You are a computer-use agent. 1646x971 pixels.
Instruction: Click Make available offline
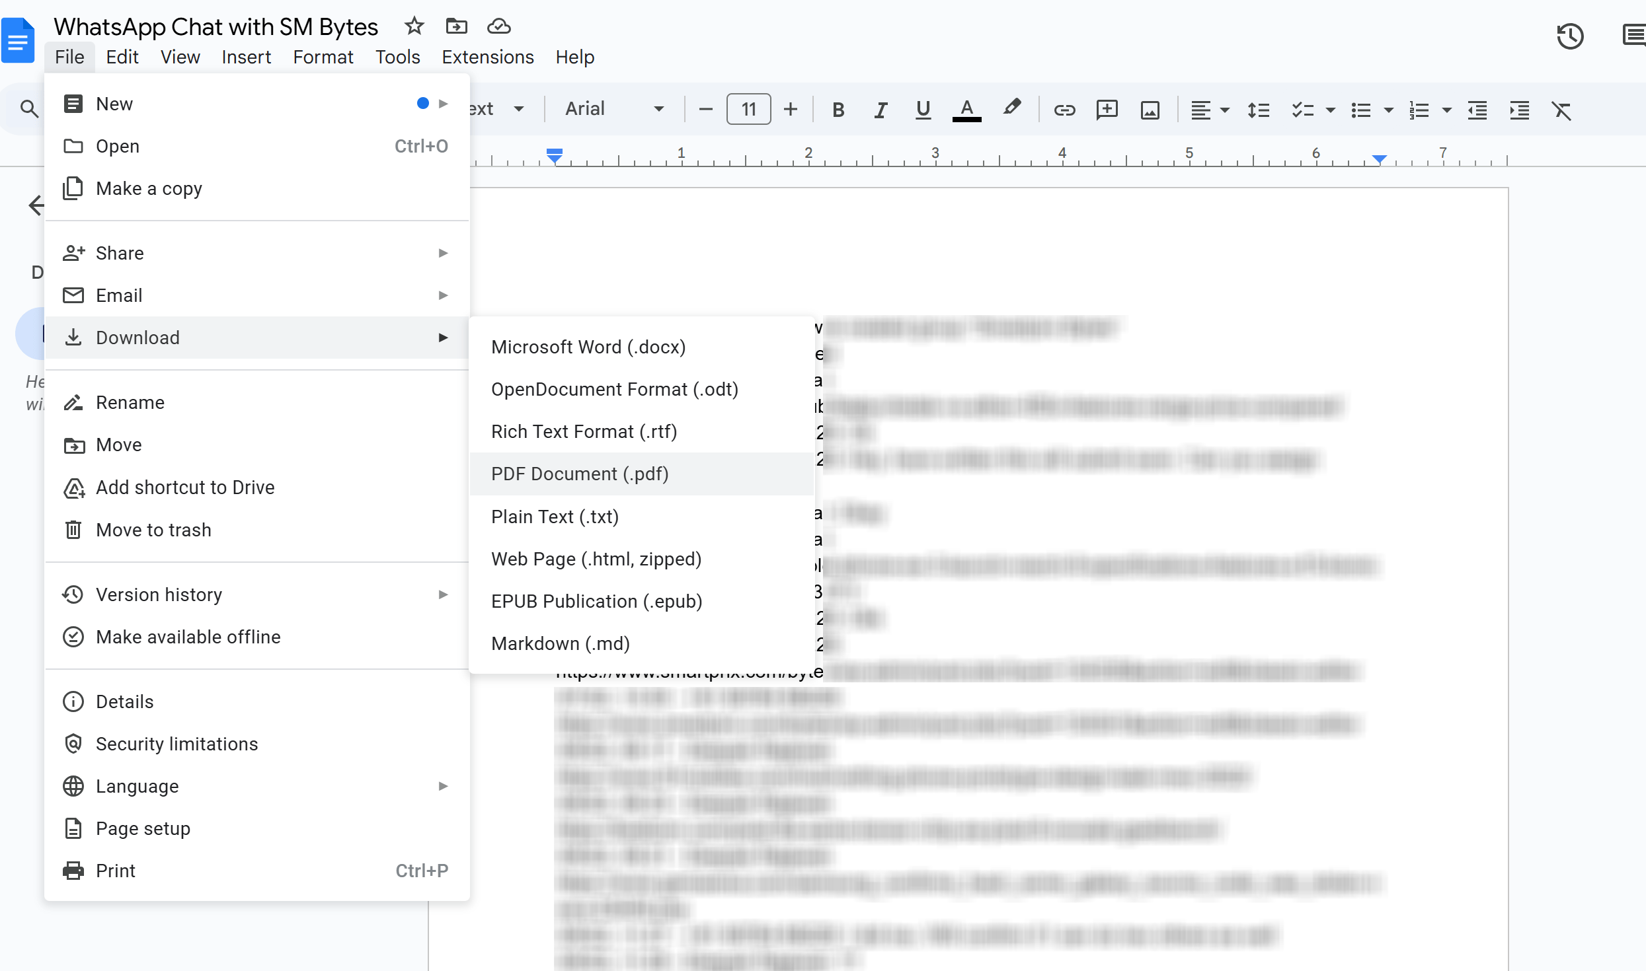(188, 637)
